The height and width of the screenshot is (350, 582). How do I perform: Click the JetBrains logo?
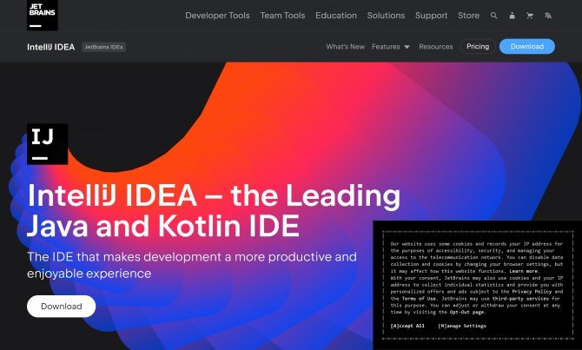pos(42,15)
